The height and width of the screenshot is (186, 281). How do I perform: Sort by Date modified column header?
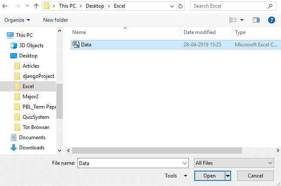[199, 32]
